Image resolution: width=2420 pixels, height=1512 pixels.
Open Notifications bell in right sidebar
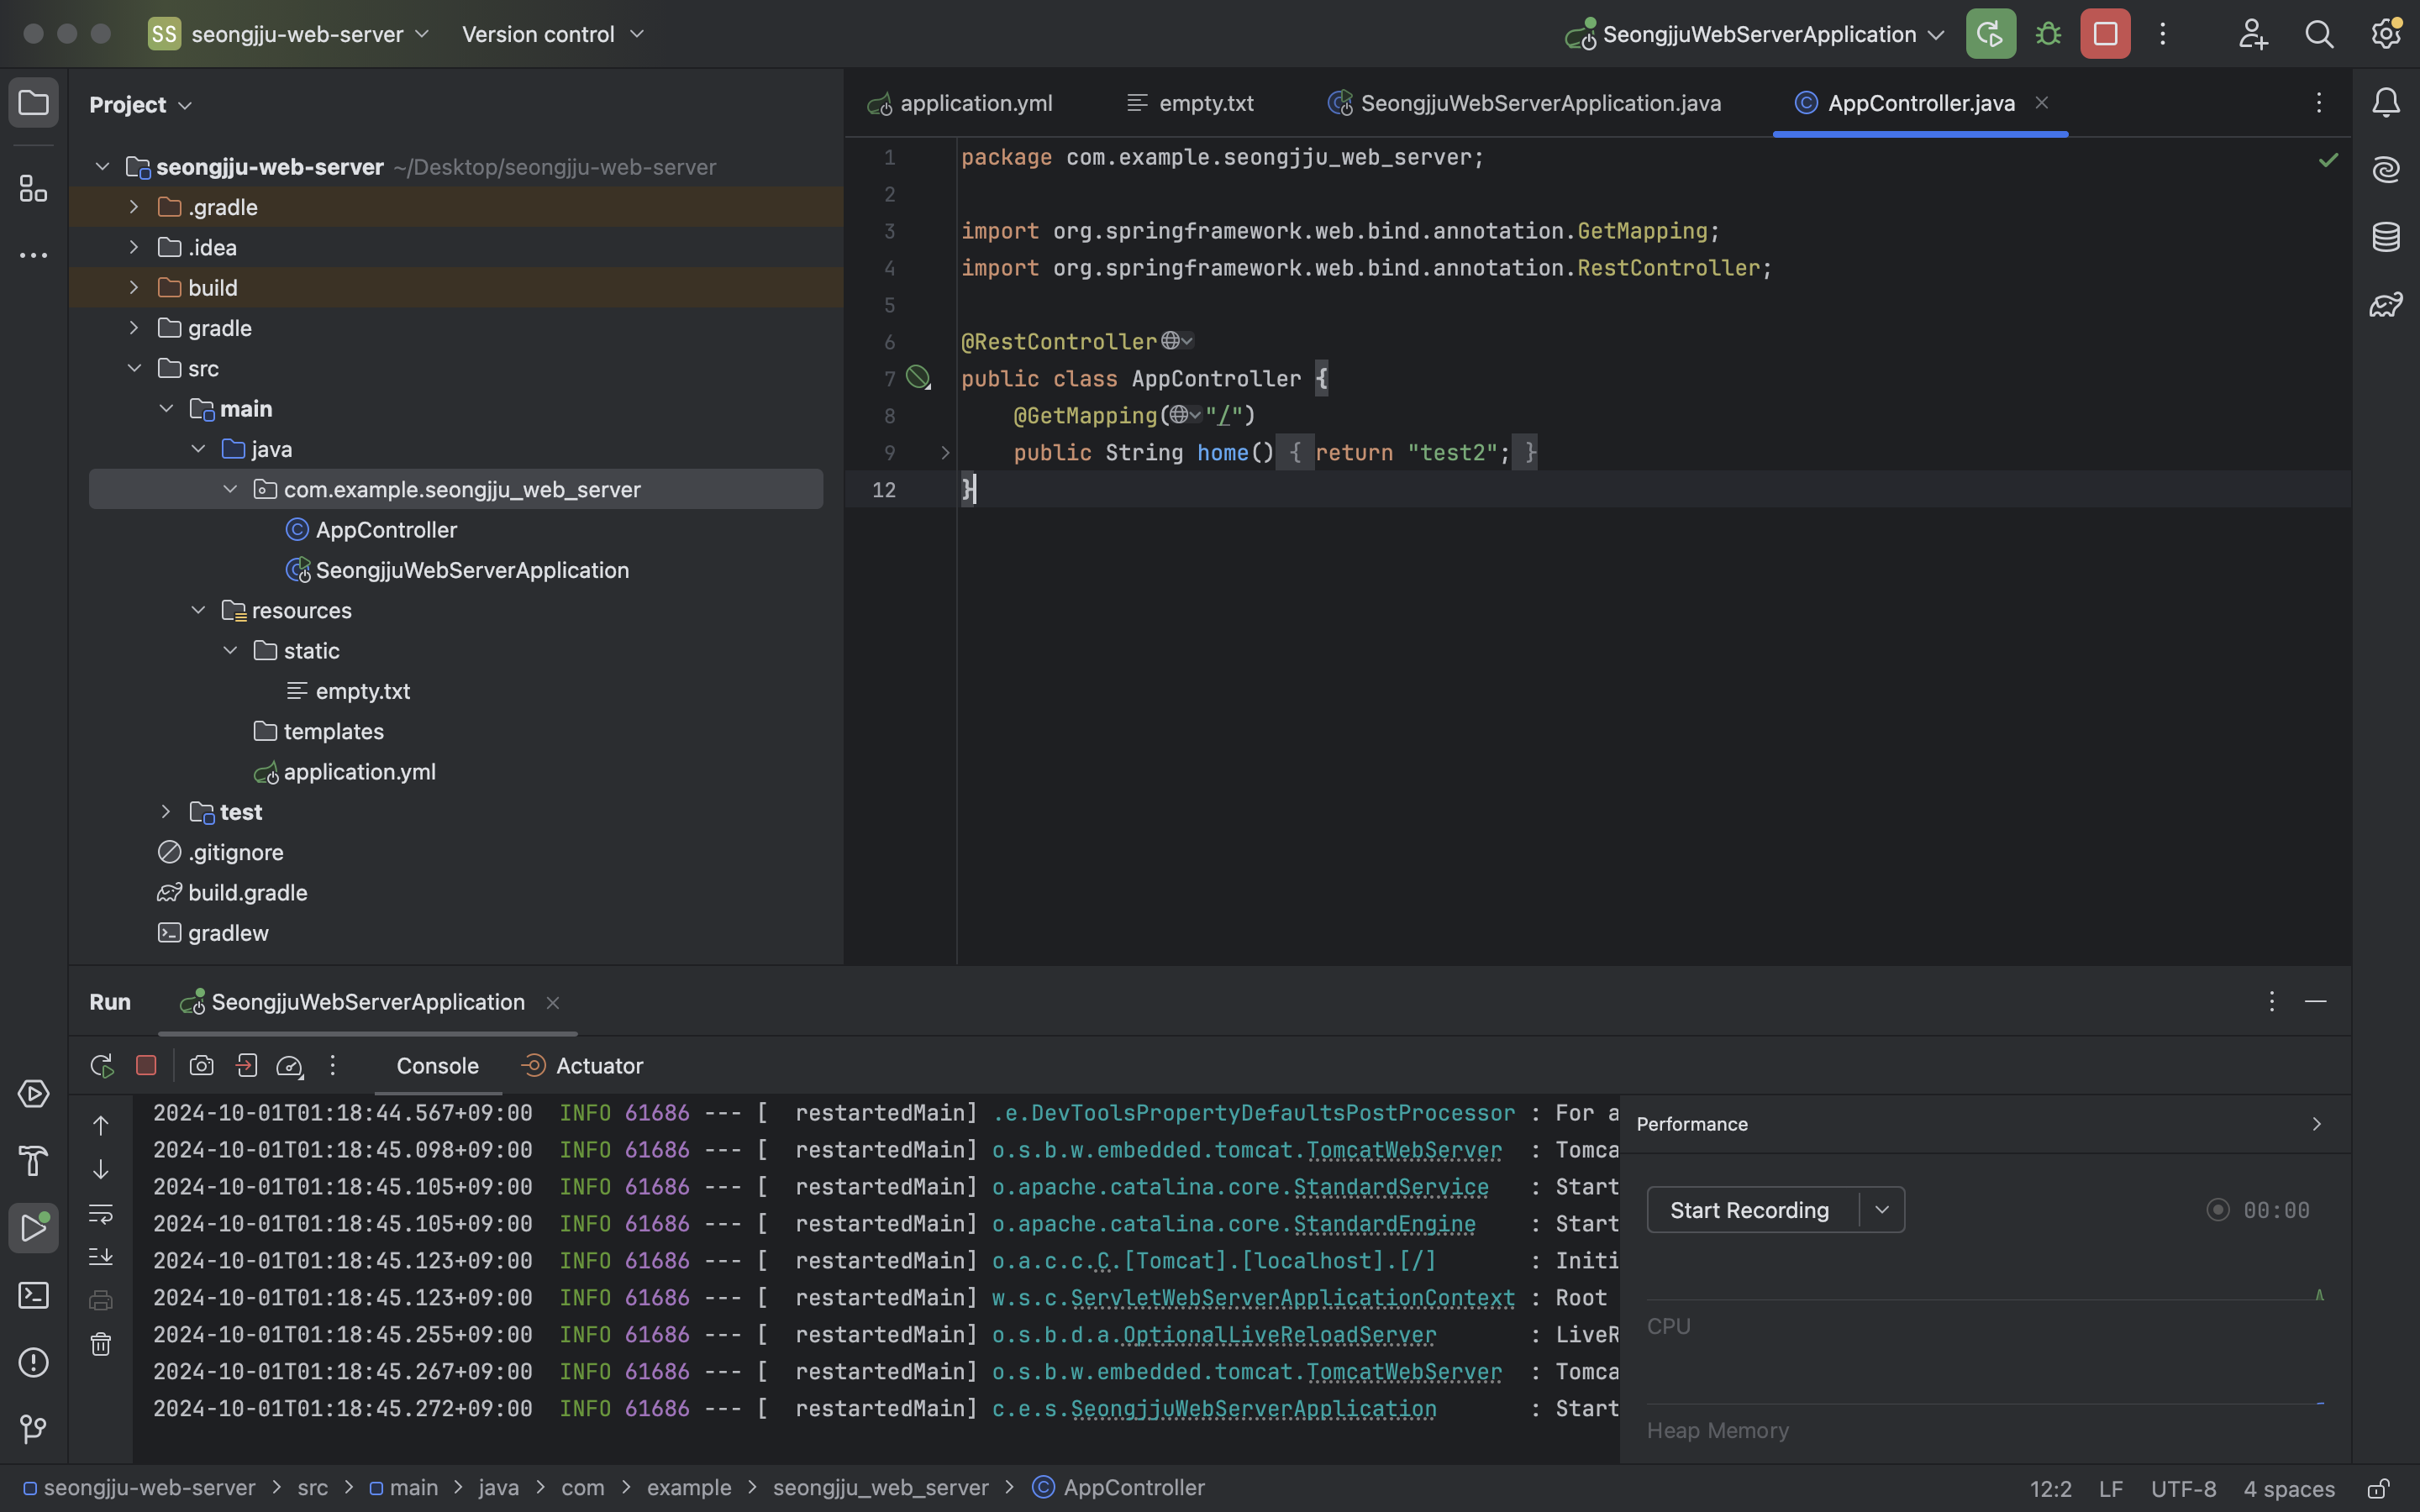(x=2386, y=102)
